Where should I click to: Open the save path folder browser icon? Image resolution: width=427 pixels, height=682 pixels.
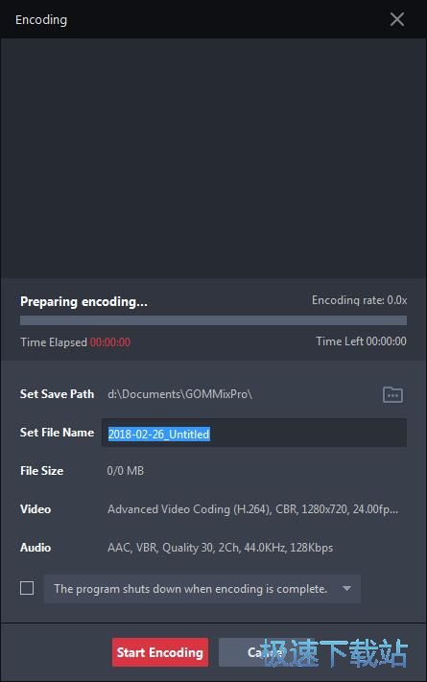(392, 394)
